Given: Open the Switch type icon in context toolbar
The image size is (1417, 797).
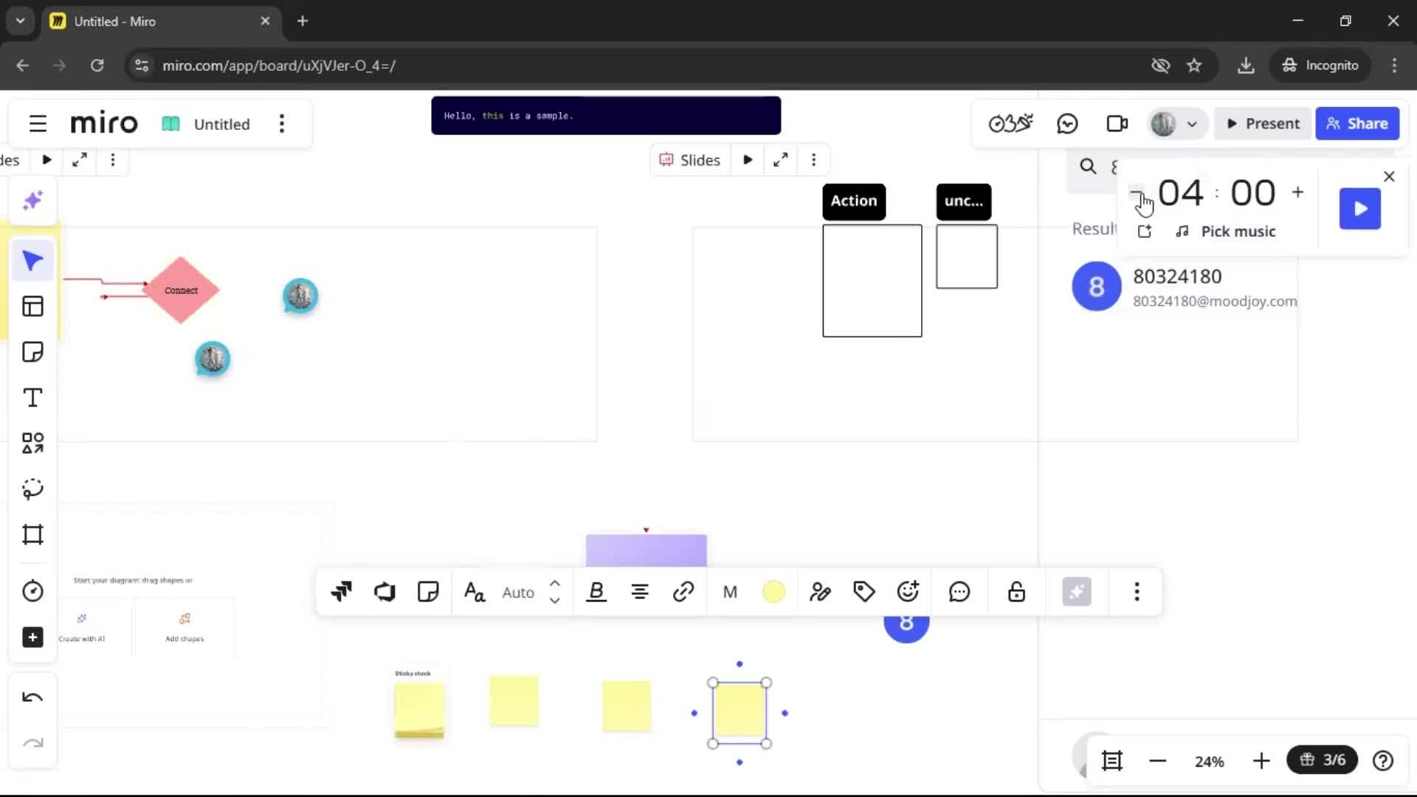Looking at the screenshot, I should coord(341,592).
